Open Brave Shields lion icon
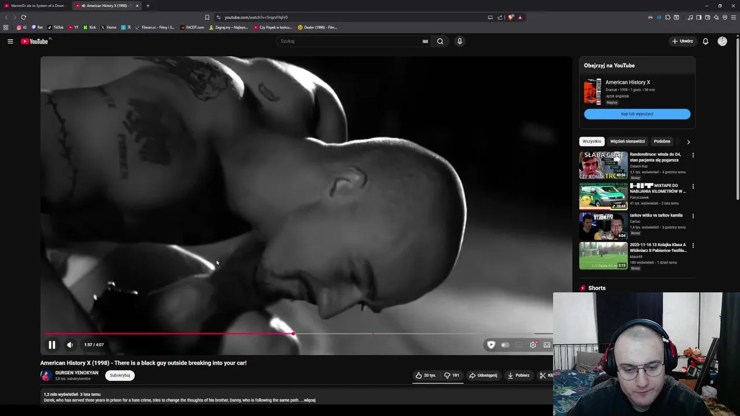740x416 pixels. pyautogui.click(x=510, y=17)
